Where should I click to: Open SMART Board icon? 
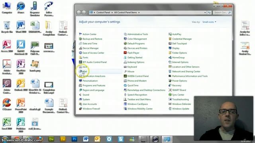[170, 90]
